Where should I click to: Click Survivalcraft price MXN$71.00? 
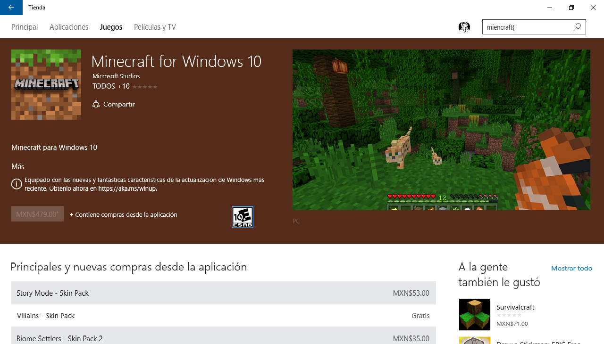point(512,324)
